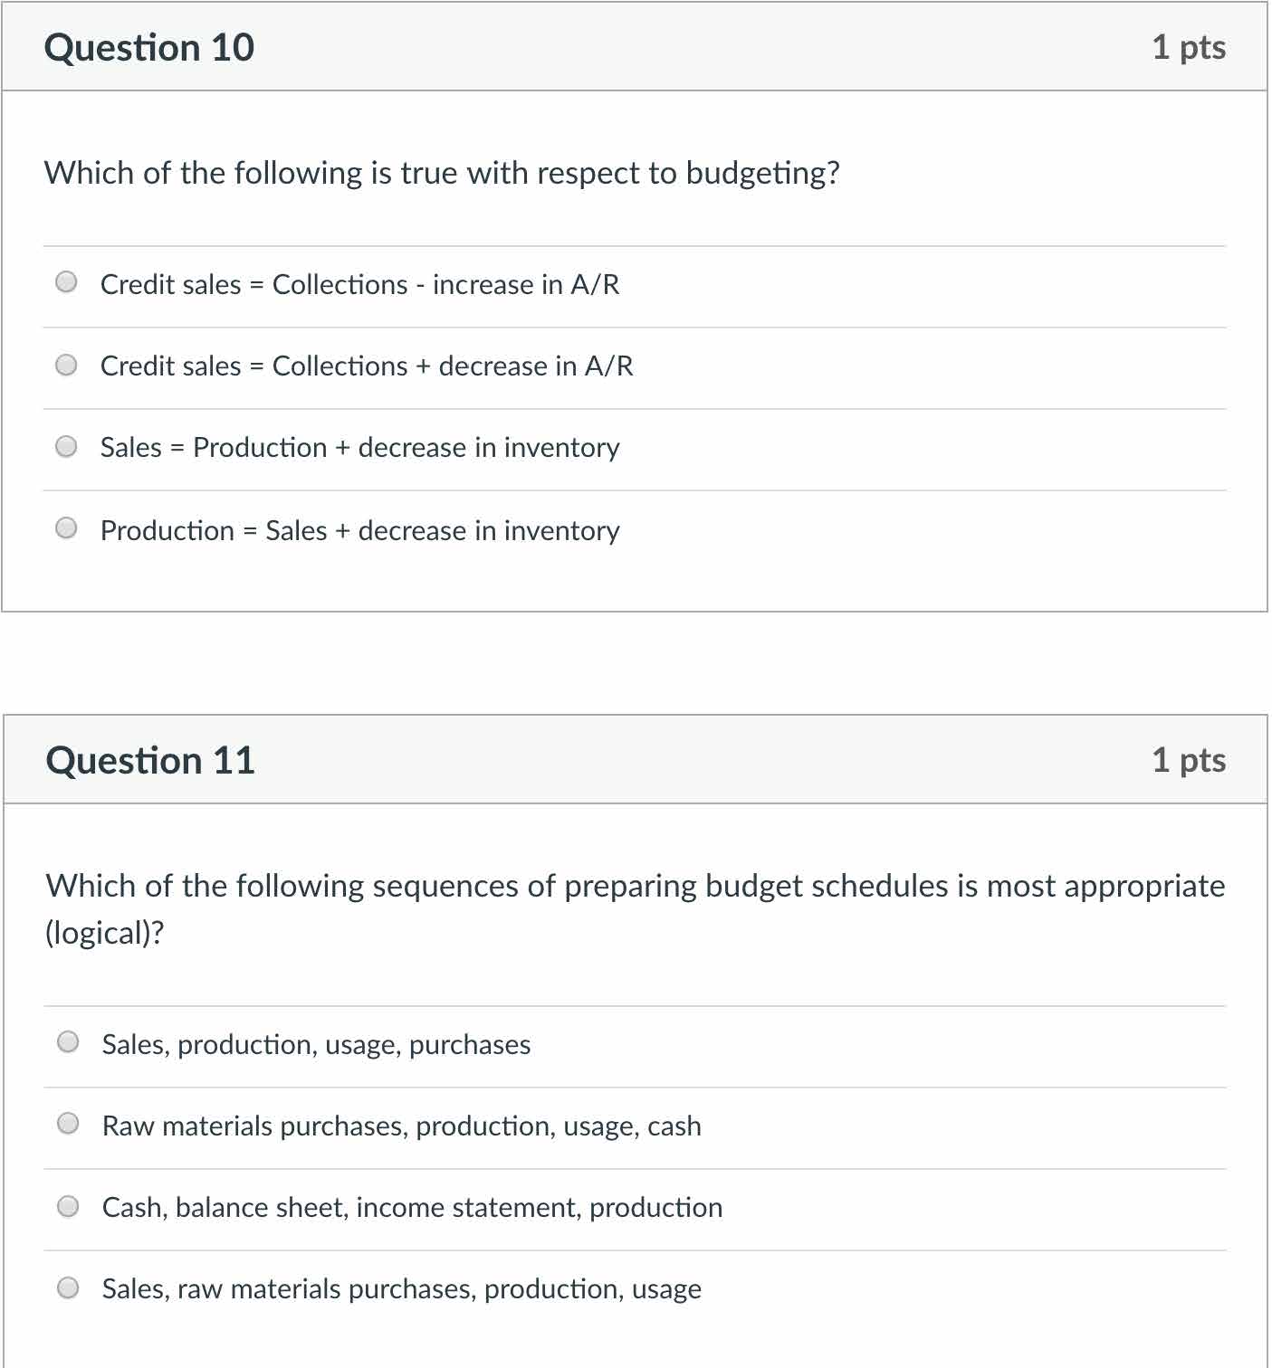
Task: Click answer text 'Production = Sales + decrease in inventory'
Action: [x=359, y=530]
